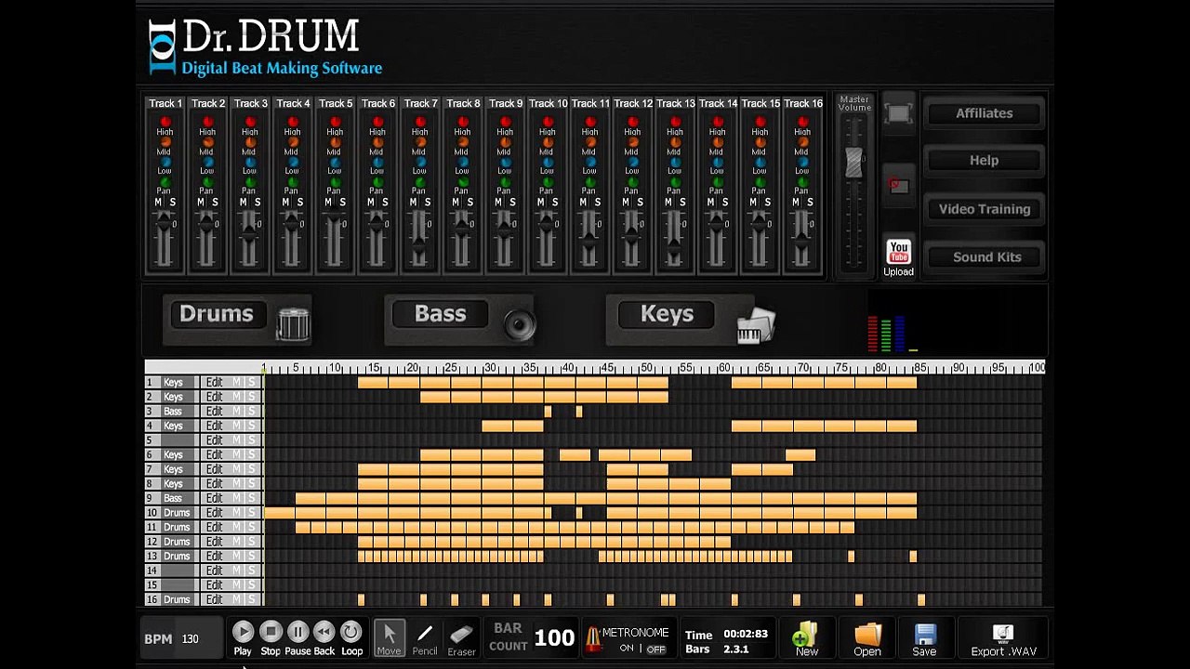Save the current project

pos(924,638)
